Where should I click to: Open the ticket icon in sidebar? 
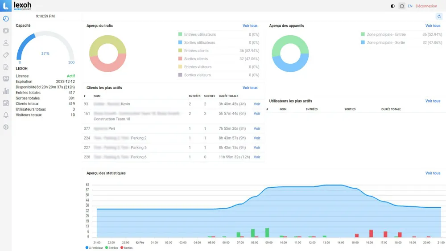click(x=6, y=55)
